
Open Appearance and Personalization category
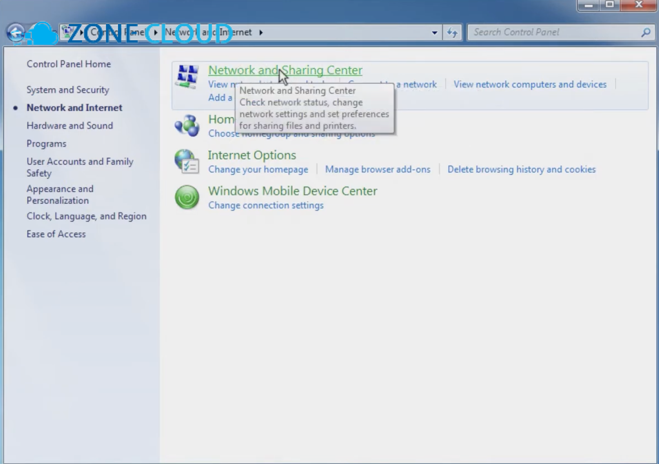60,195
